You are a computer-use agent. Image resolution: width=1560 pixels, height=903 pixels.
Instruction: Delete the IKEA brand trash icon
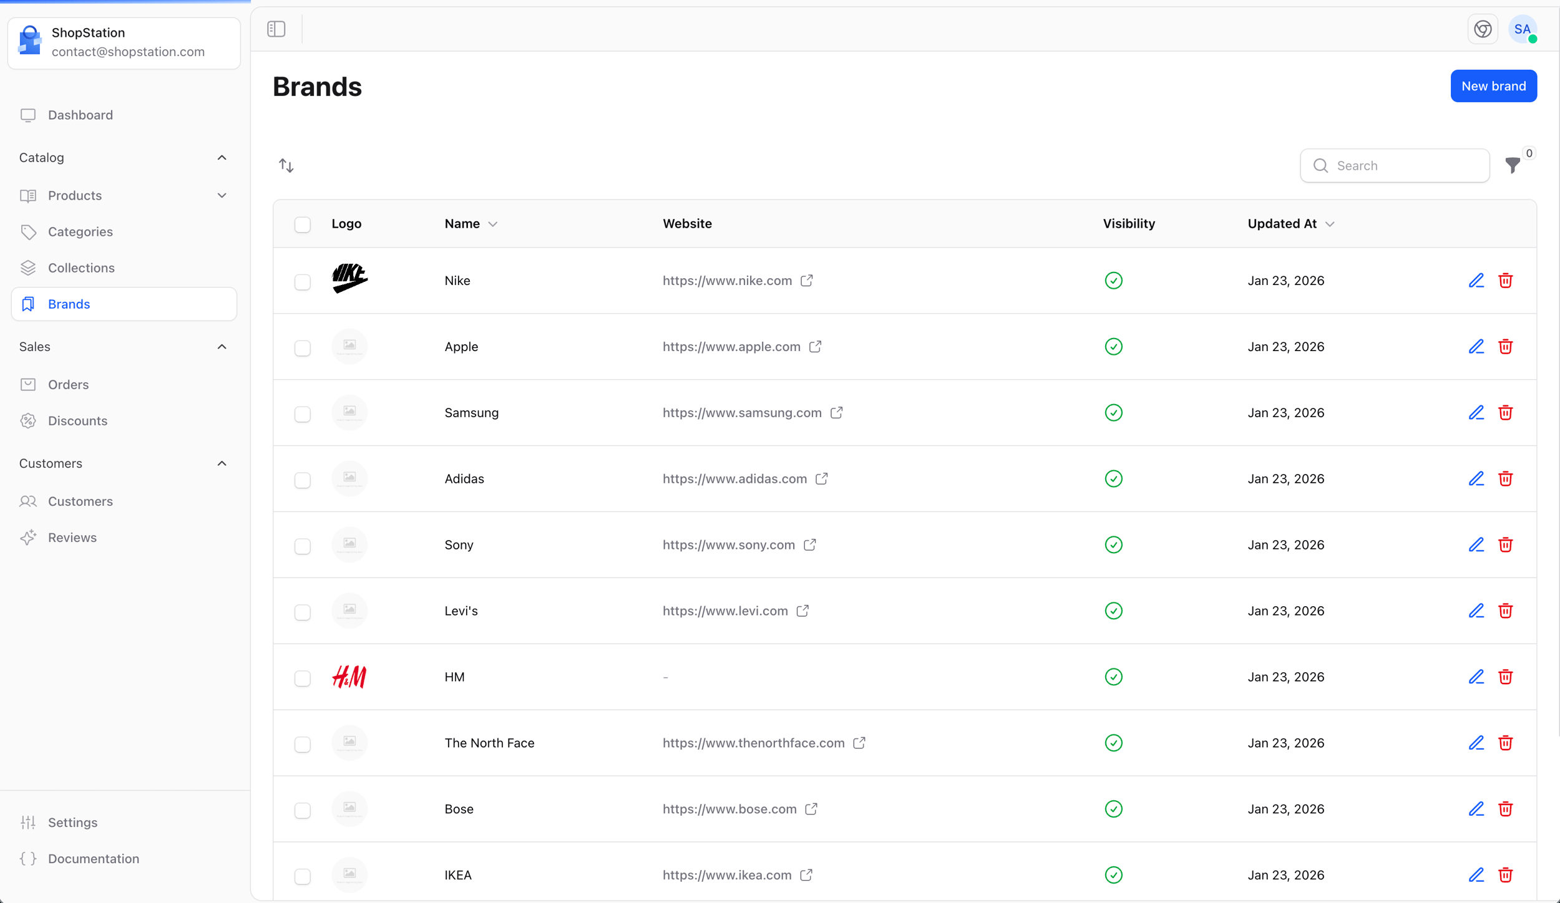click(1505, 876)
